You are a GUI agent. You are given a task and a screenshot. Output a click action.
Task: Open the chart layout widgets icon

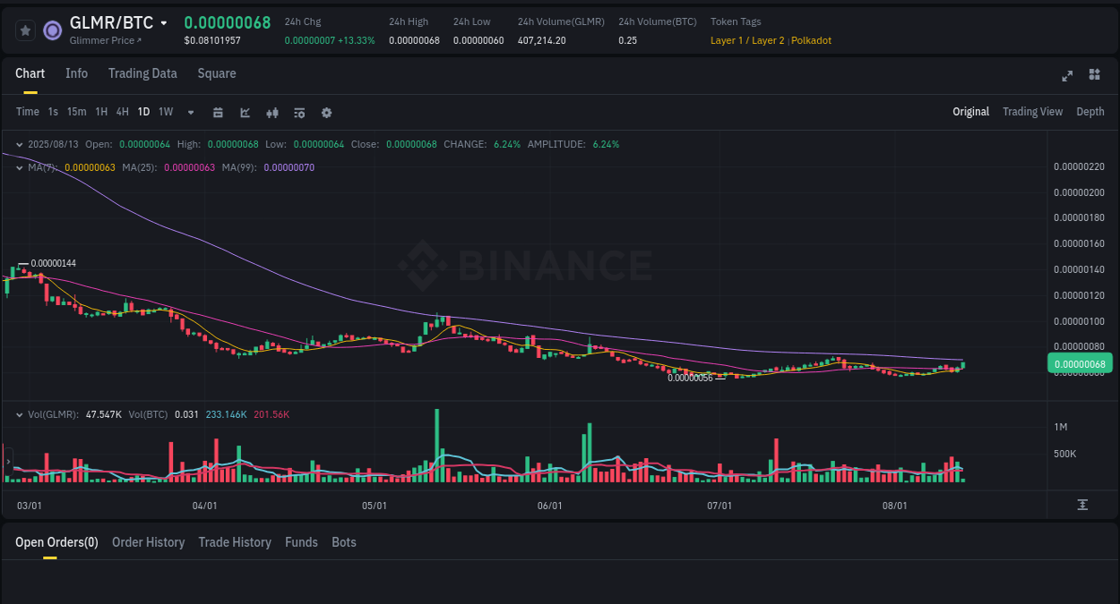[1094, 76]
